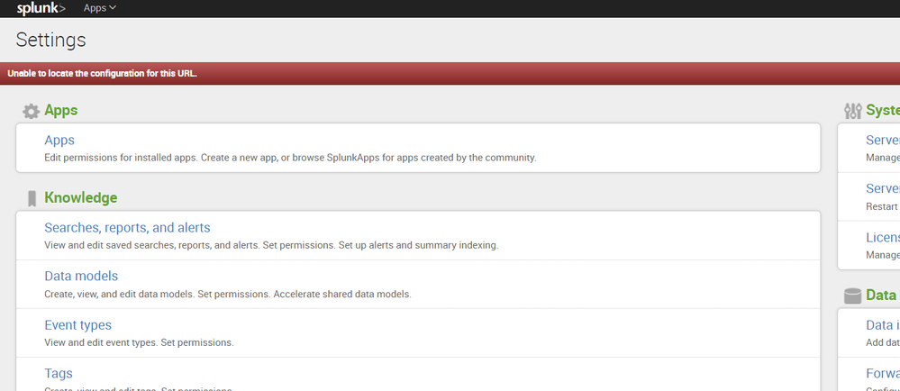900x391 pixels.
Task: Open the Apps dropdown in navigation bar
Action: pyautogui.click(x=99, y=8)
